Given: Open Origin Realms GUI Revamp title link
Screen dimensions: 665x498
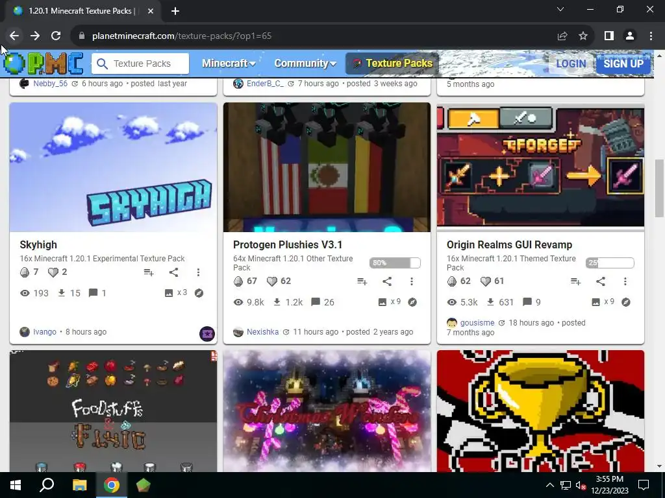Looking at the screenshot, I should pos(509,244).
